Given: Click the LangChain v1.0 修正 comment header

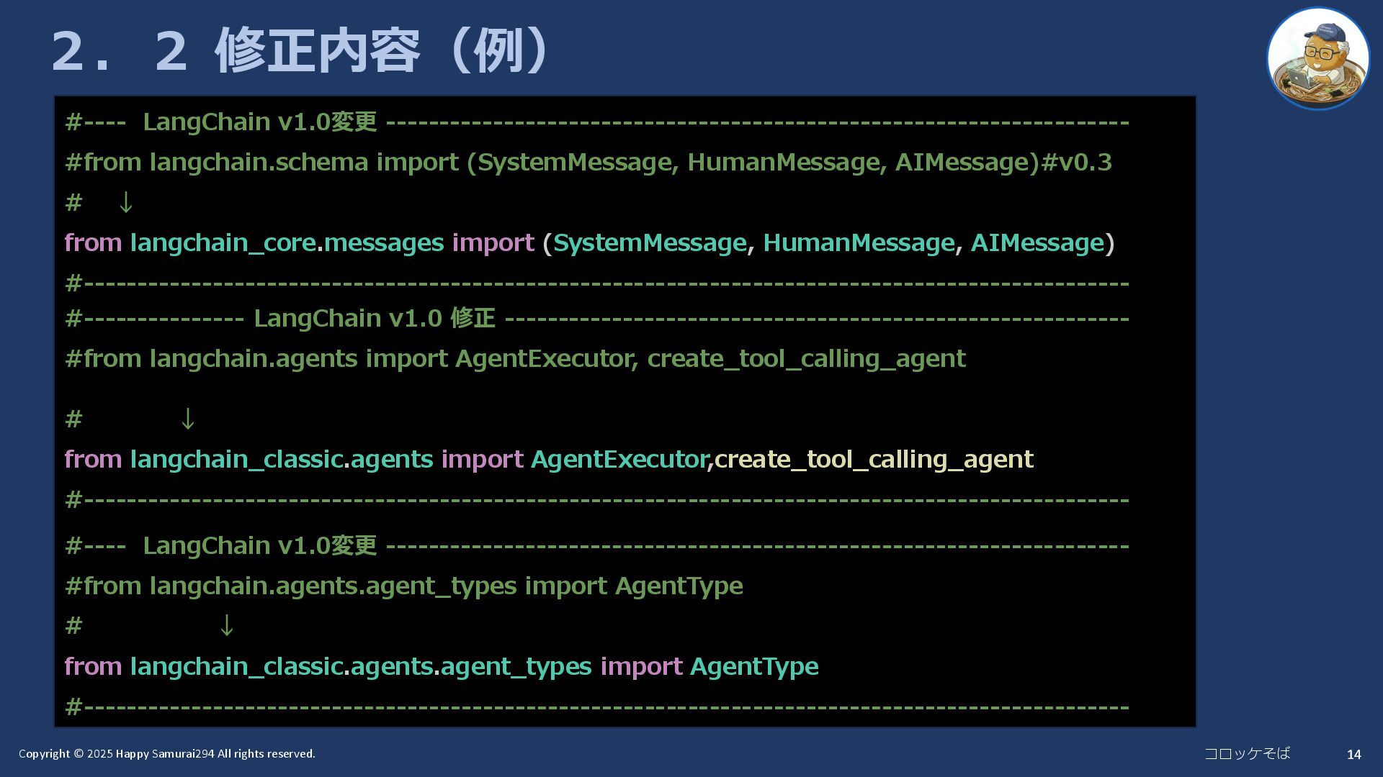Looking at the screenshot, I should (374, 318).
